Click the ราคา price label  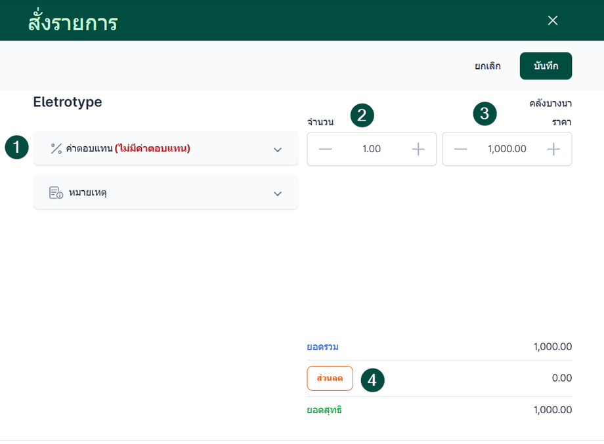pyautogui.click(x=561, y=123)
